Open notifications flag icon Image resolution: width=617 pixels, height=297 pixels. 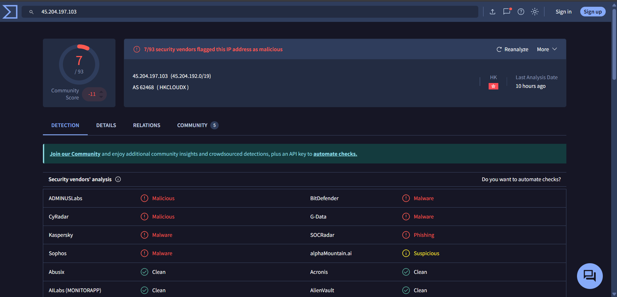(507, 12)
